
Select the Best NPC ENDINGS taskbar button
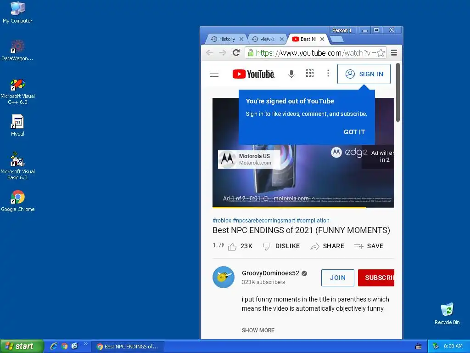tap(128, 347)
